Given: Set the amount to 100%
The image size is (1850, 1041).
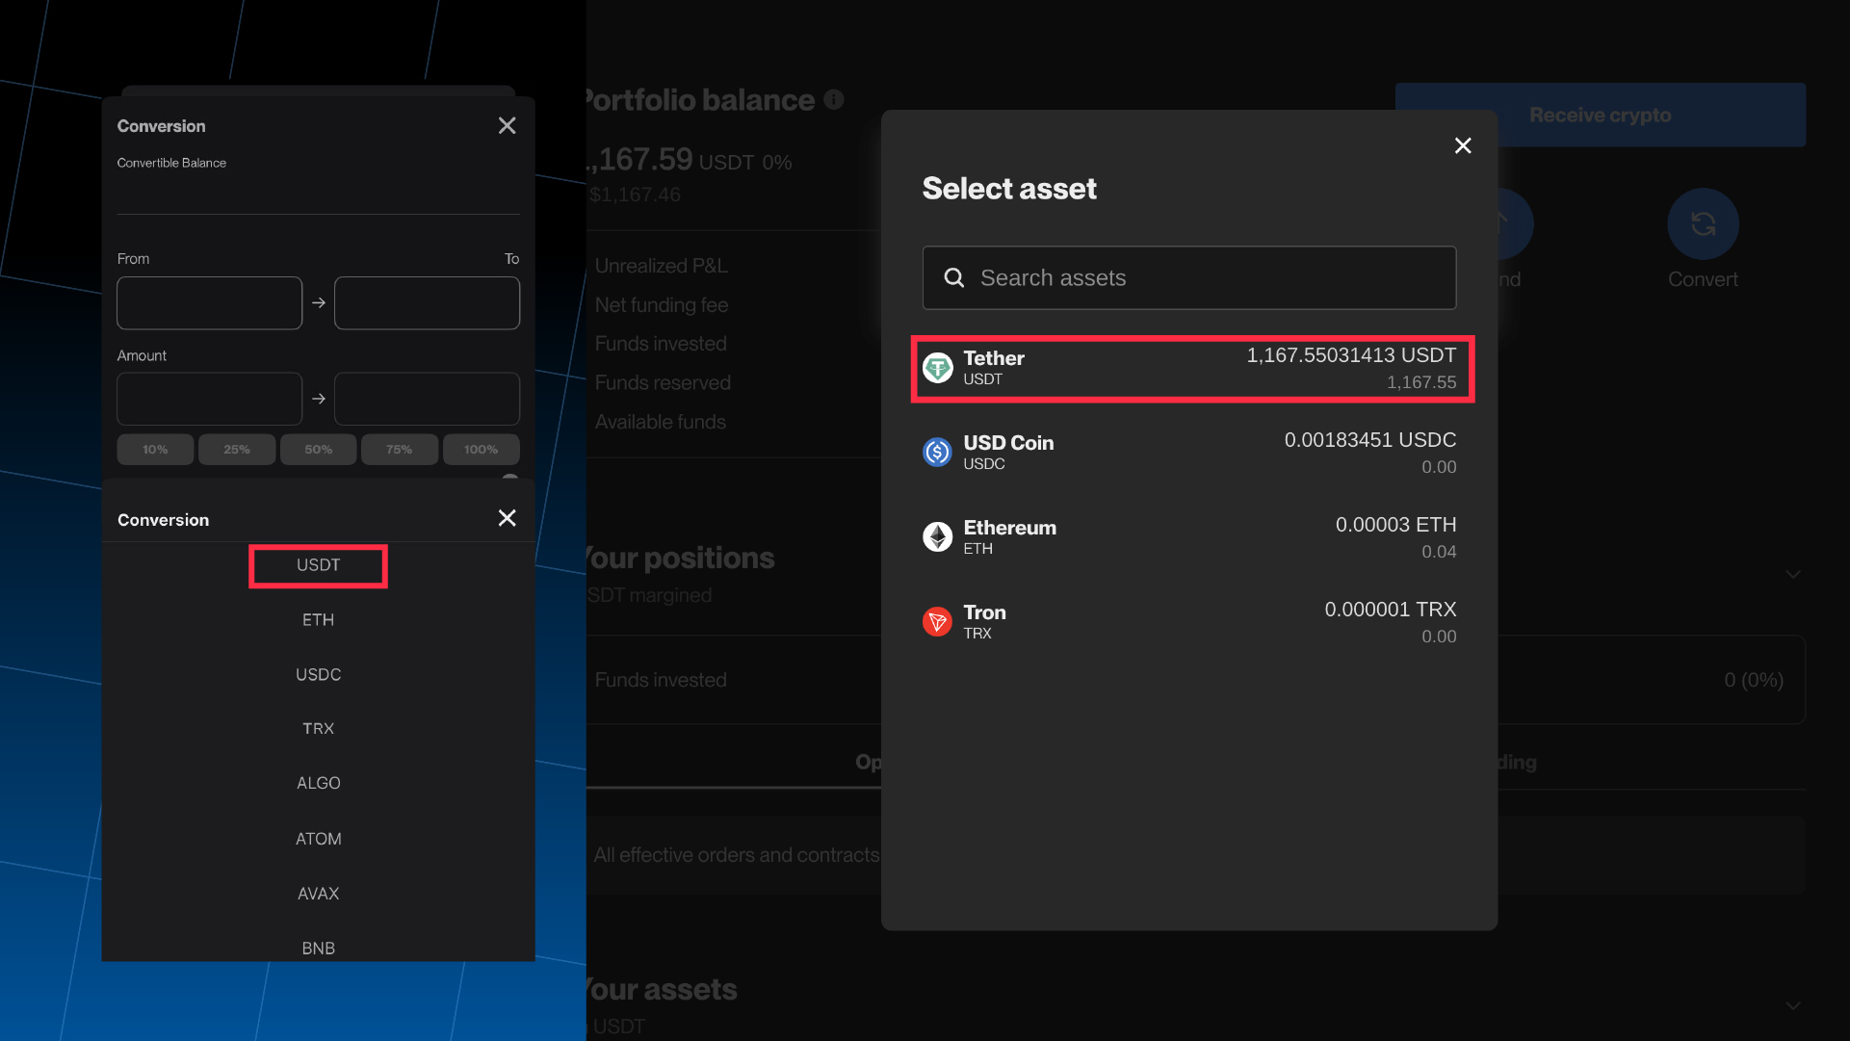Looking at the screenshot, I should (x=482, y=450).
